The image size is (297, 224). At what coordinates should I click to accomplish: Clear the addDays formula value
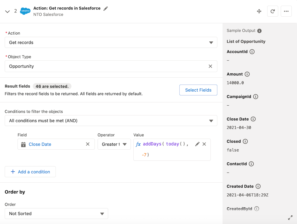204,144
